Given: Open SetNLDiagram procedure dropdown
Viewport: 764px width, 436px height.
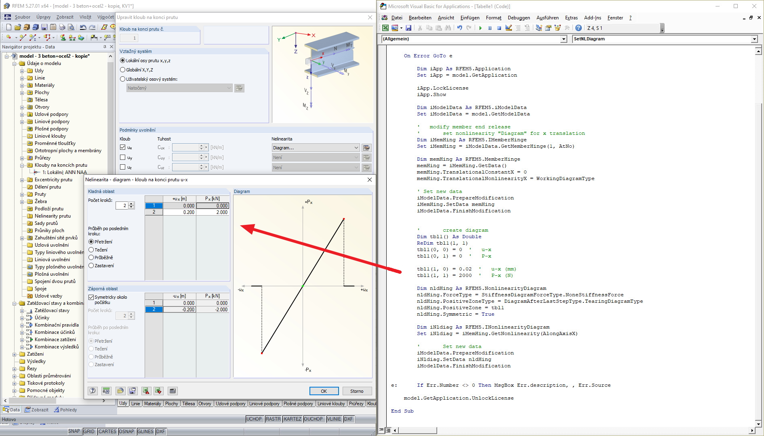Looking at the screenshot, I should coord(754,39).
